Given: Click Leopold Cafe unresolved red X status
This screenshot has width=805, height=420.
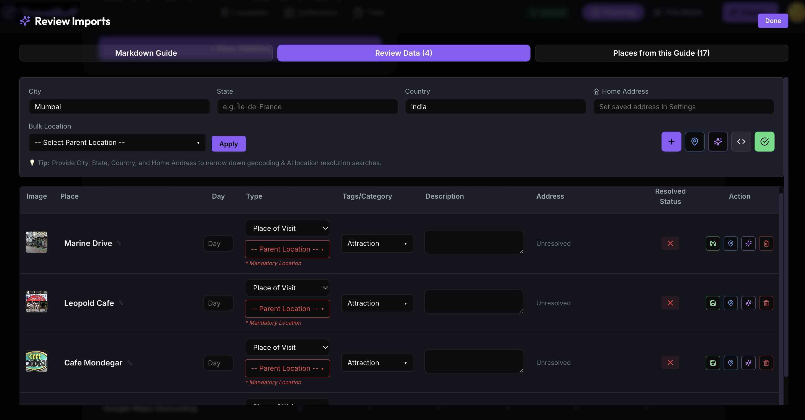Looking at the screenshot, I should 670,303.
